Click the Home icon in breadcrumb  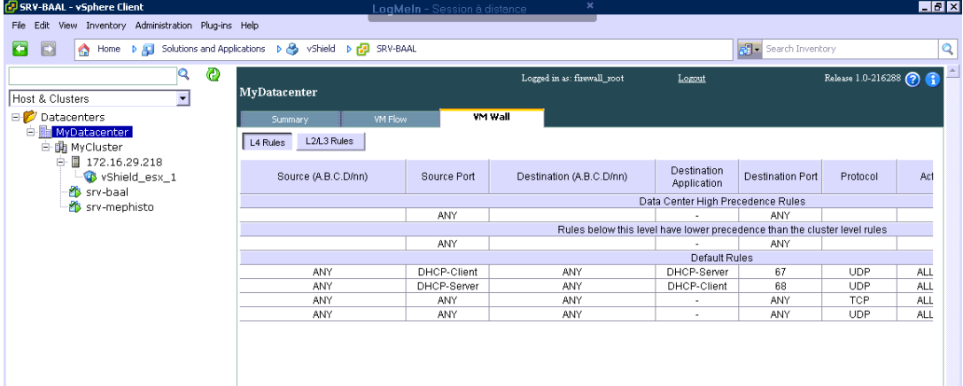(82, 49)
